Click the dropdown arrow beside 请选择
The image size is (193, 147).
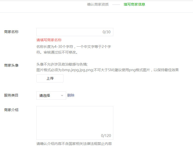click(62, 96)
